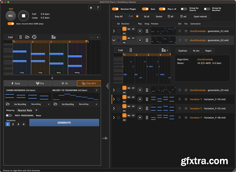Open the Mapping Nearest Note dropdown
This screenshot has width=236, height=172.
click(28, 110)
